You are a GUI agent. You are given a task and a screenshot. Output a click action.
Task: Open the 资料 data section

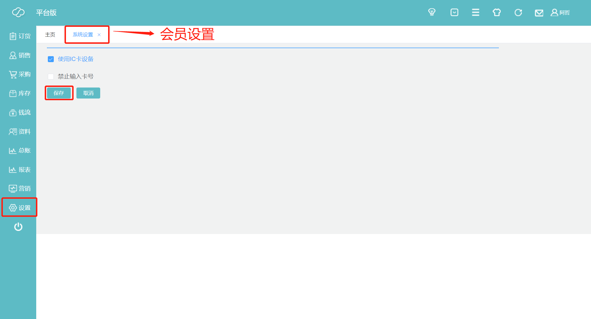[20, 132]
